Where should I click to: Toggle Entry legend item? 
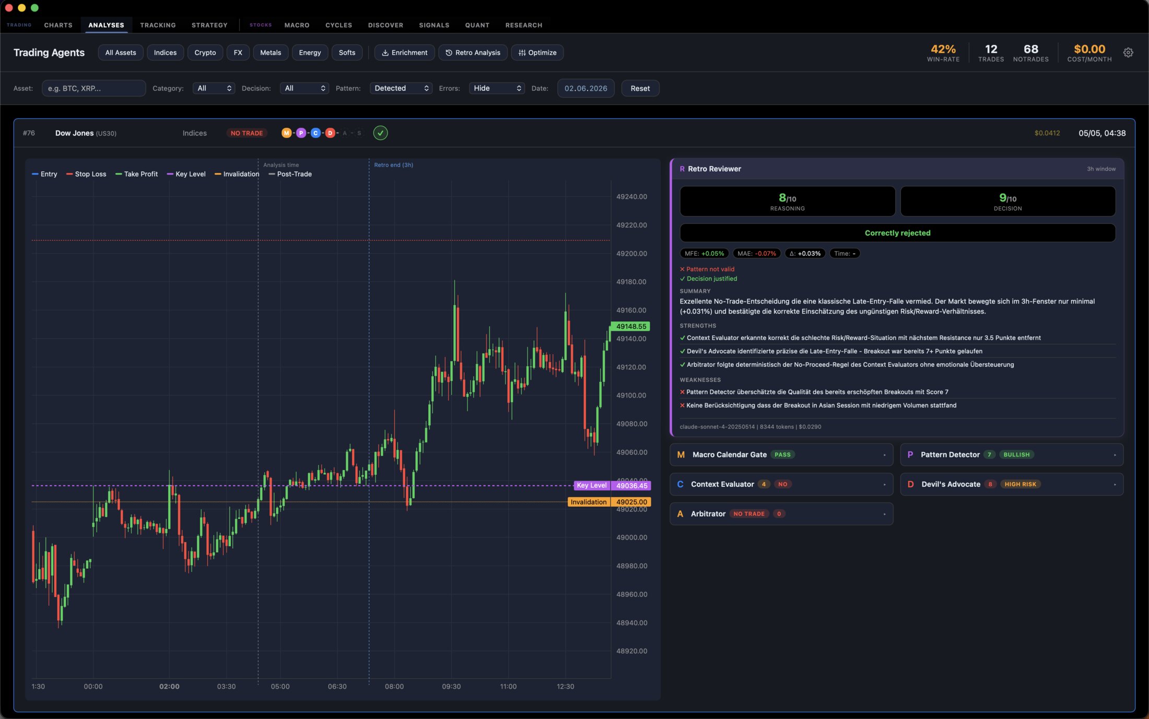click(x=45, y=174)
